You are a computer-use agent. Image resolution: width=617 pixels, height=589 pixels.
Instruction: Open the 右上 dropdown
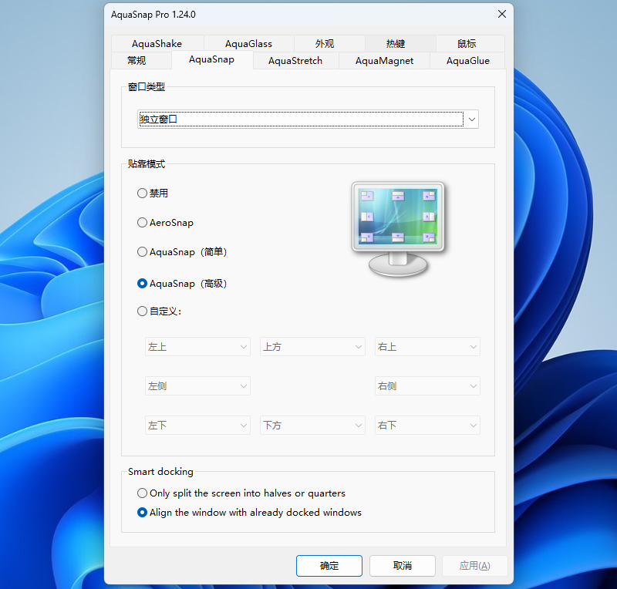tap(427, 347)
